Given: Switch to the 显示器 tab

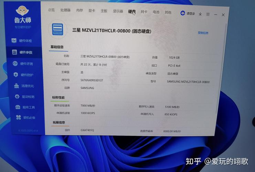Looking at the screenshot, I should pyautogui.click(x=118, y=11).
